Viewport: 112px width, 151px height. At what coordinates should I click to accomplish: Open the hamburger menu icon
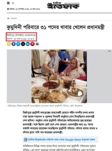[x=8, y=3]
